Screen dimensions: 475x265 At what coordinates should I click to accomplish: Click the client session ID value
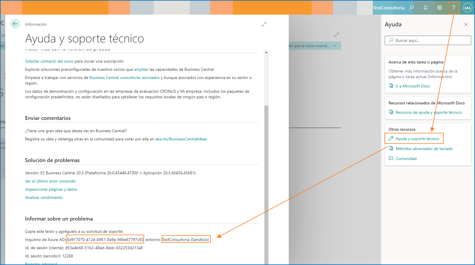(x=104, y=248)
